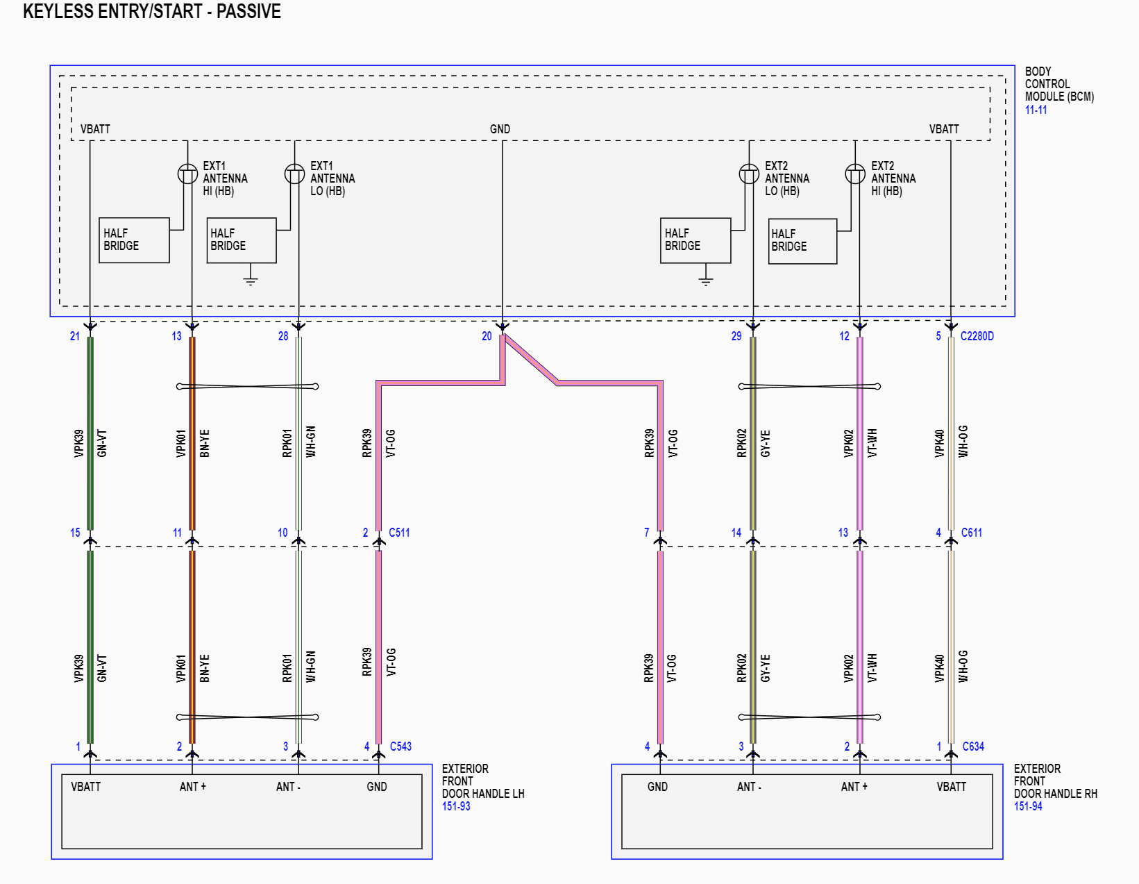The height and width of the screenshot is (884, 1139).
Task: Select connector label C2280D
Action: [977, 336]
